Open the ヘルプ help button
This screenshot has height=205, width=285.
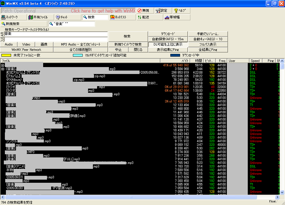181,11
